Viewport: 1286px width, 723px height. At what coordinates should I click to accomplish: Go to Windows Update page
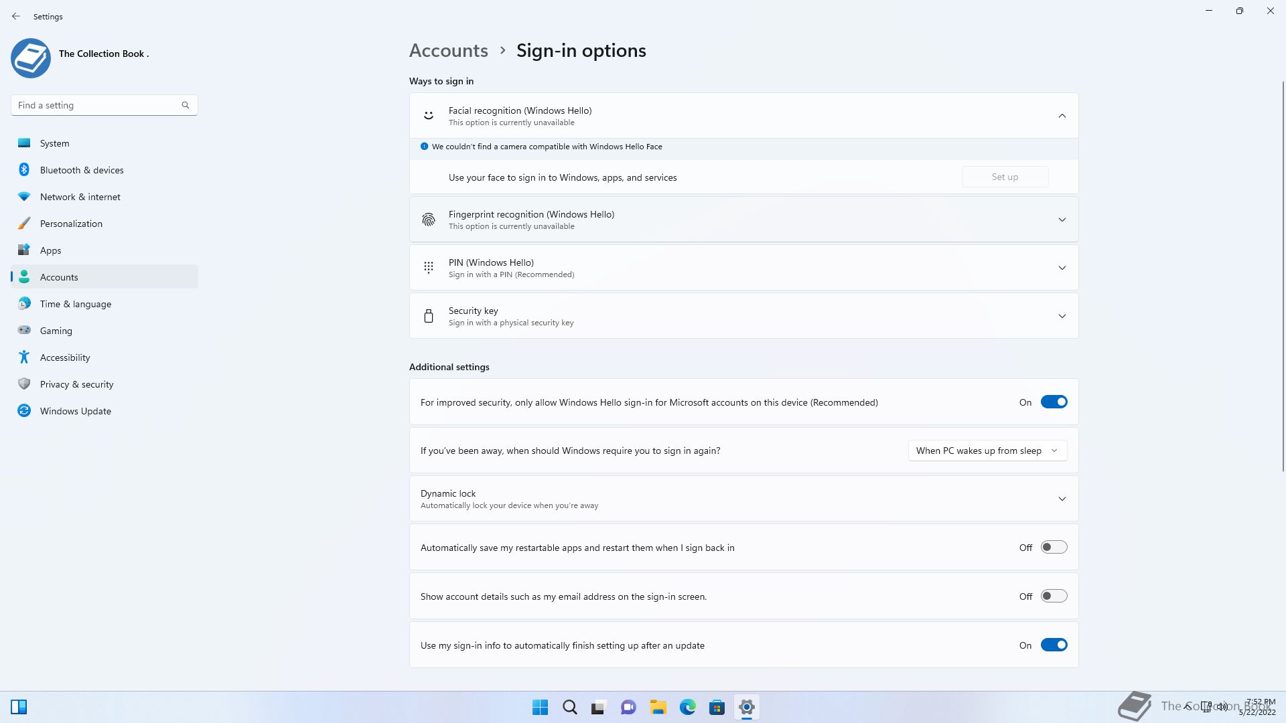(x=104, y=410)
